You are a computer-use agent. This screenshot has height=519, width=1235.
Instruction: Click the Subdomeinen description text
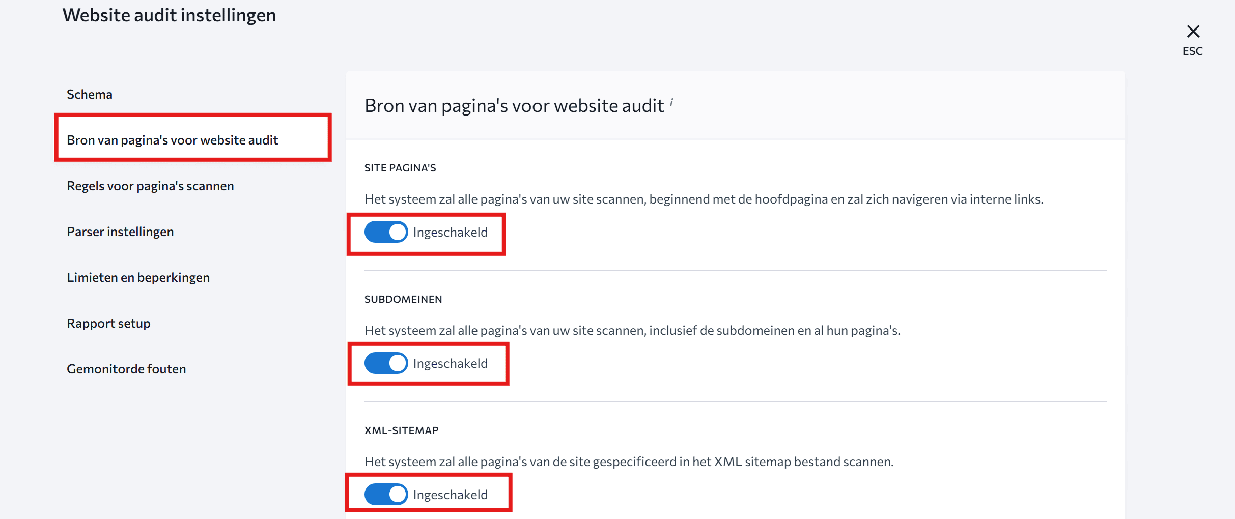click(632, 330)
